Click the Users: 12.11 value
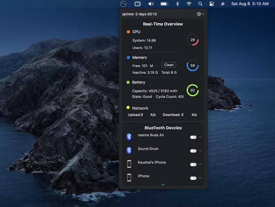 [142, 48]
